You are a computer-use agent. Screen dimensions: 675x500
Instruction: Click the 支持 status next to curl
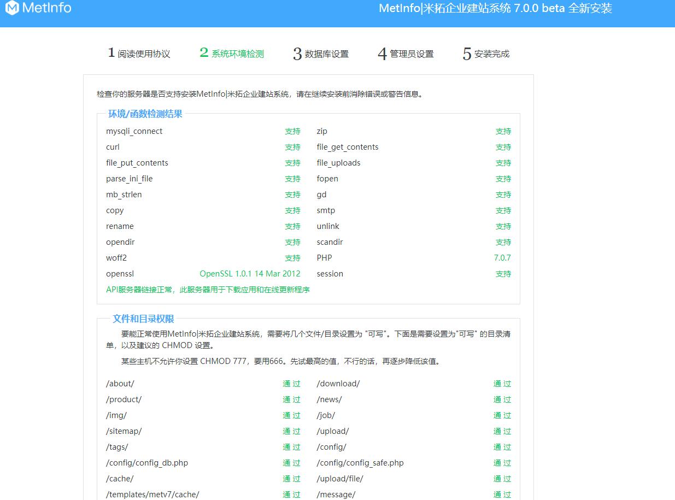point(292,147)
